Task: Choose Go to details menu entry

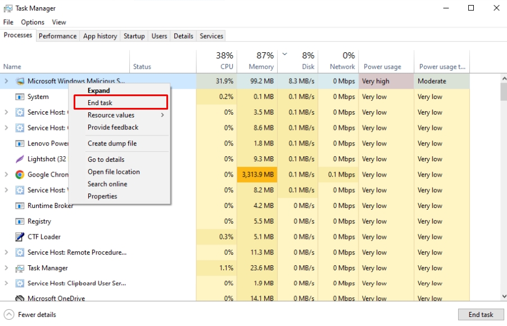Action: coord(120,160)
